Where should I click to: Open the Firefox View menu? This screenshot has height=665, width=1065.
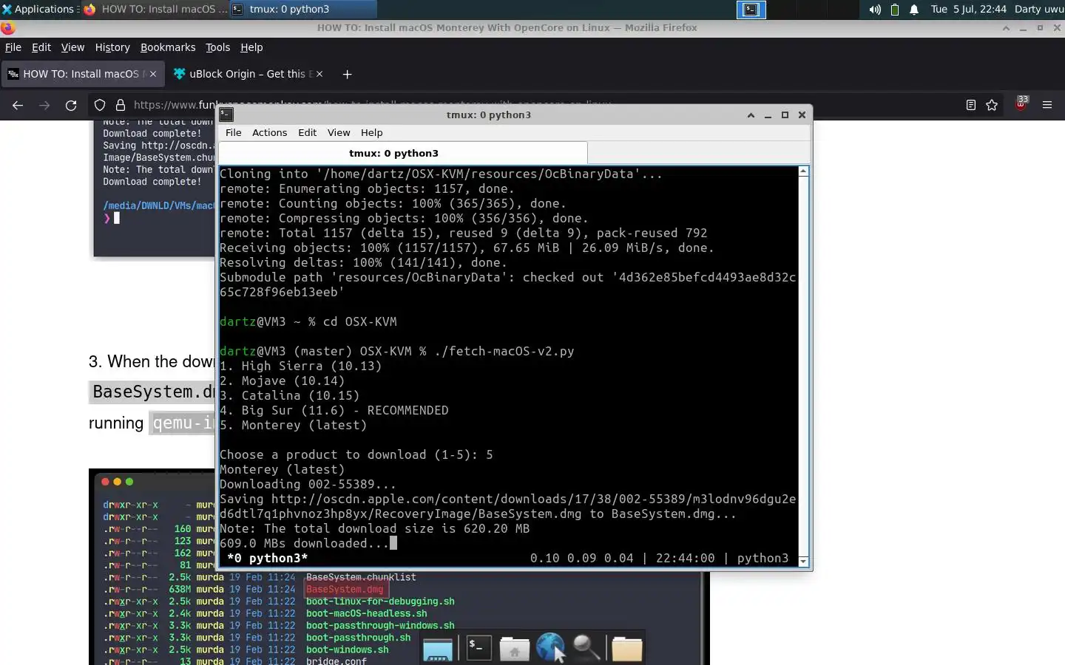(x=72, y=47)
